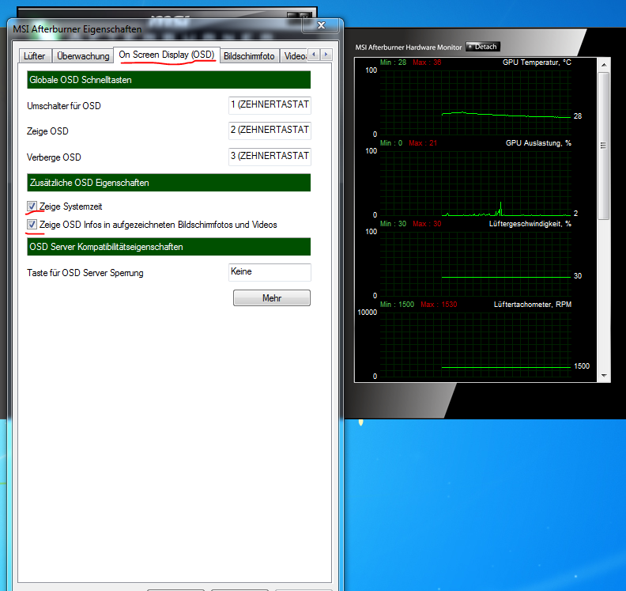The image size is (626, 591).
Task: Click the Lüftertachometer, RPM graph label
Action: click(x=533, y=305)
